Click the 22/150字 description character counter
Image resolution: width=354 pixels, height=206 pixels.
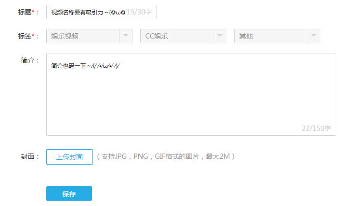pyautogui.click(x=316, y=129)
